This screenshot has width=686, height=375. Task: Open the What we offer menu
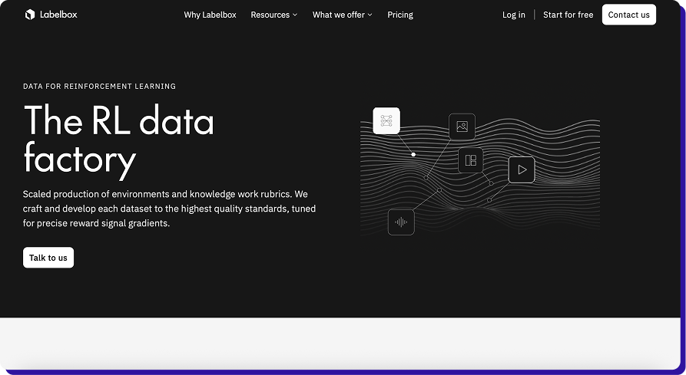[342, 15]
